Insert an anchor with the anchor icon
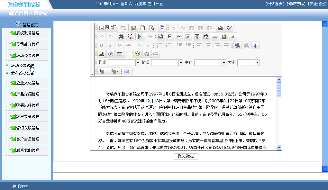 click(x=255, y=45)
